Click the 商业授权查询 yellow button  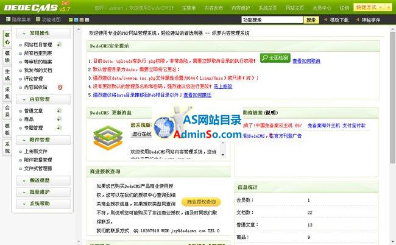point(201,202)
